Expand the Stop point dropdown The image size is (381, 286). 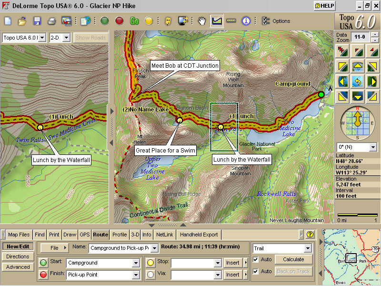(218, 263)
